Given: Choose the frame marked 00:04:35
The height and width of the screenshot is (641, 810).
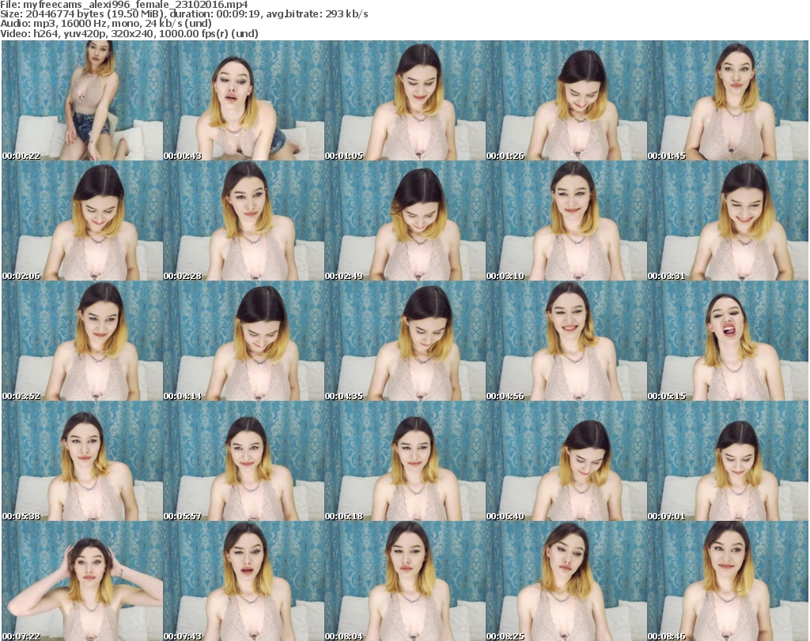Looking at the screenshot, I should coord(405,341).
